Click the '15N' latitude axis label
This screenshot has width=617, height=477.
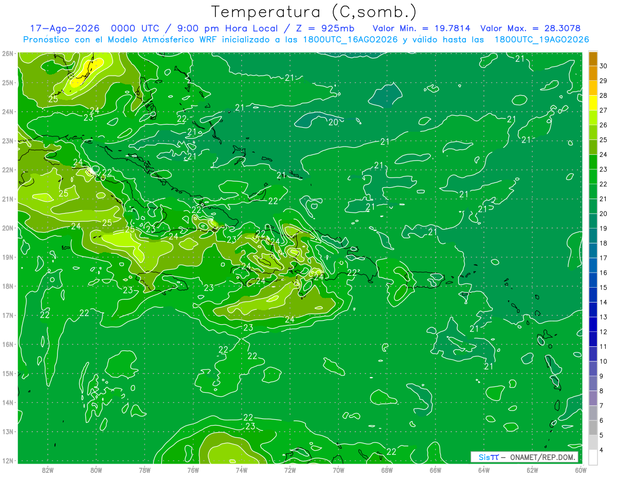point(7,373)
